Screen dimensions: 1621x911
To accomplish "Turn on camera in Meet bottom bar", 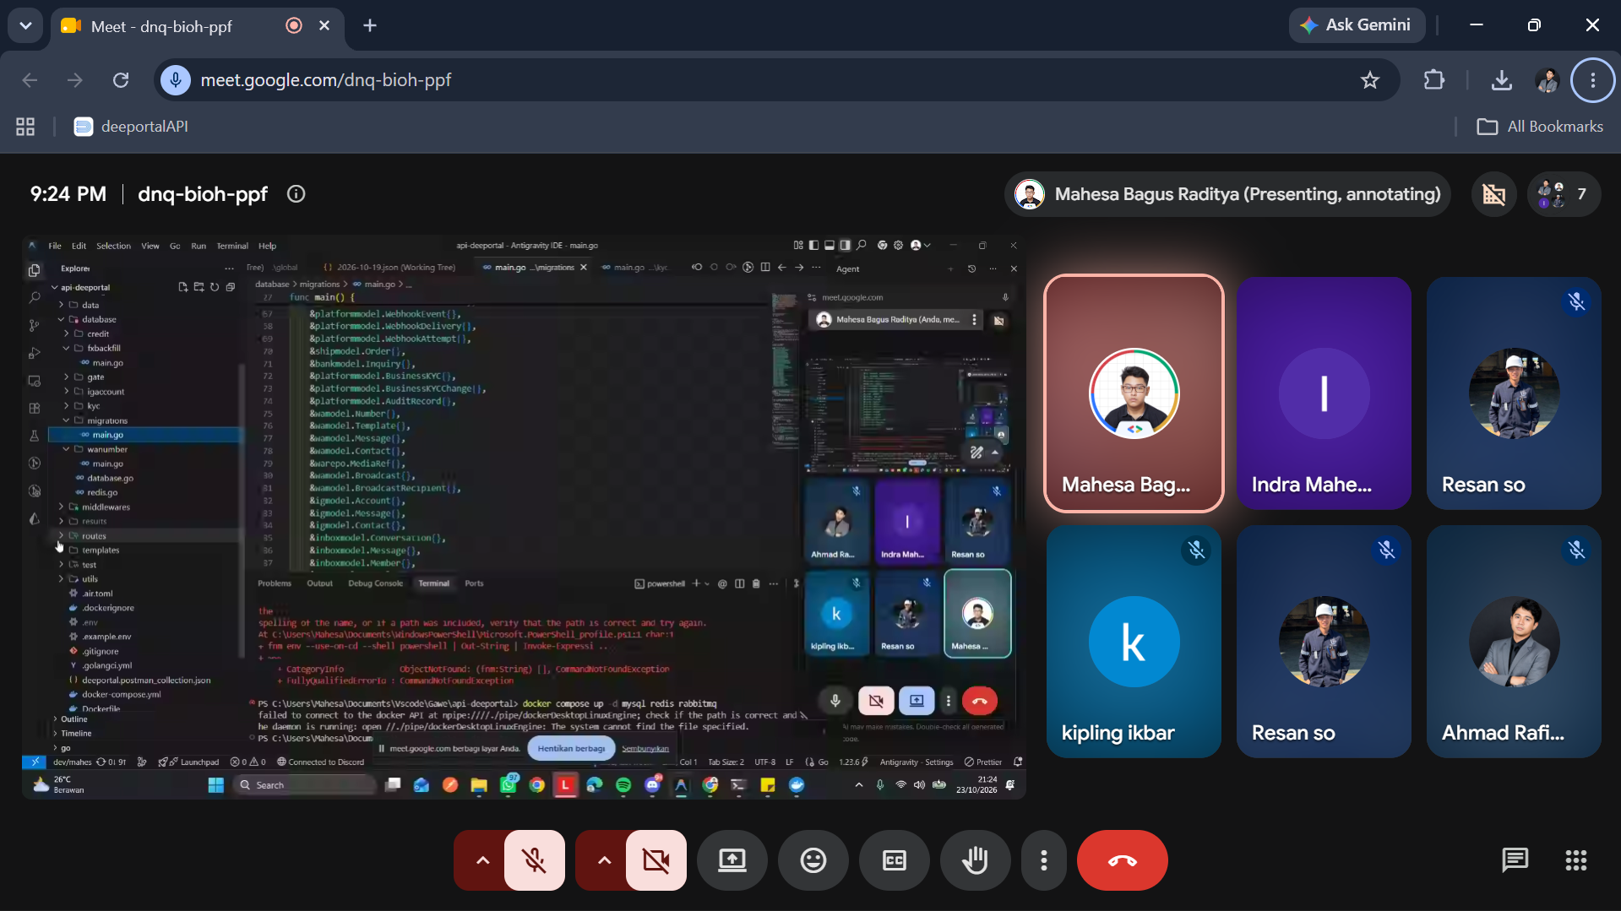I will pos(655,860).
